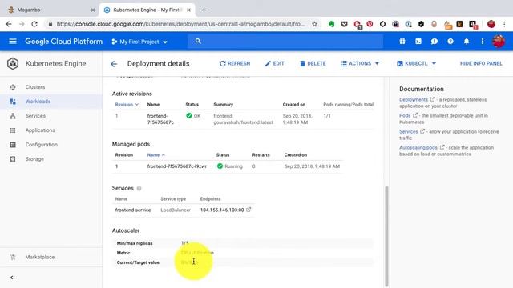Open Configuration in the sidebar

coord(41,145)
